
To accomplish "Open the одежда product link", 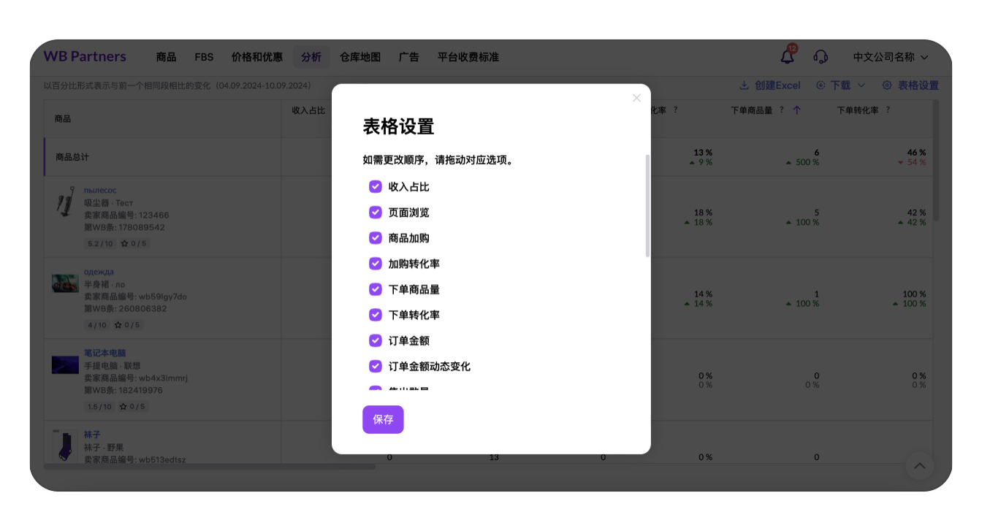I will pyautogui.click(x=99, y=272).
